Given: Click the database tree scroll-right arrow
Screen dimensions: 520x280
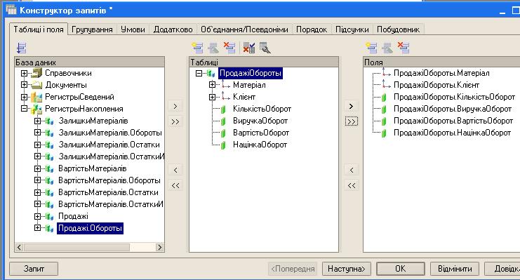Looking at the screenshot, I should click(159, 247).
